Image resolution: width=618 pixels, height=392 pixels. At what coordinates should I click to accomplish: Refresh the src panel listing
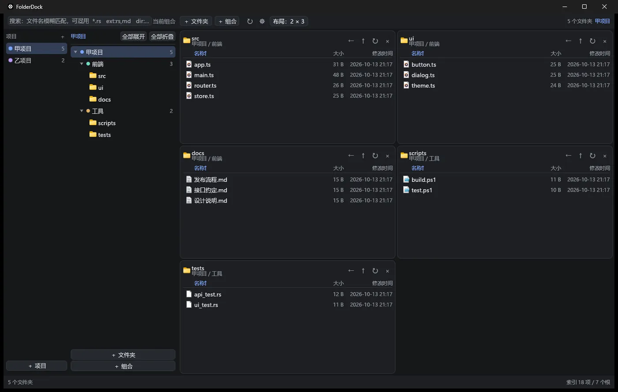click(375, 41)
